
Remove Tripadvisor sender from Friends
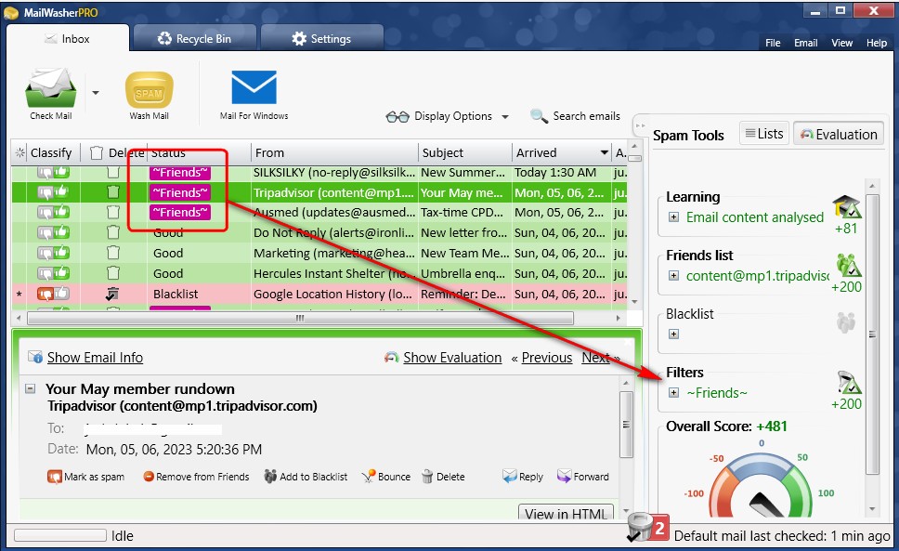click(196, 477)
